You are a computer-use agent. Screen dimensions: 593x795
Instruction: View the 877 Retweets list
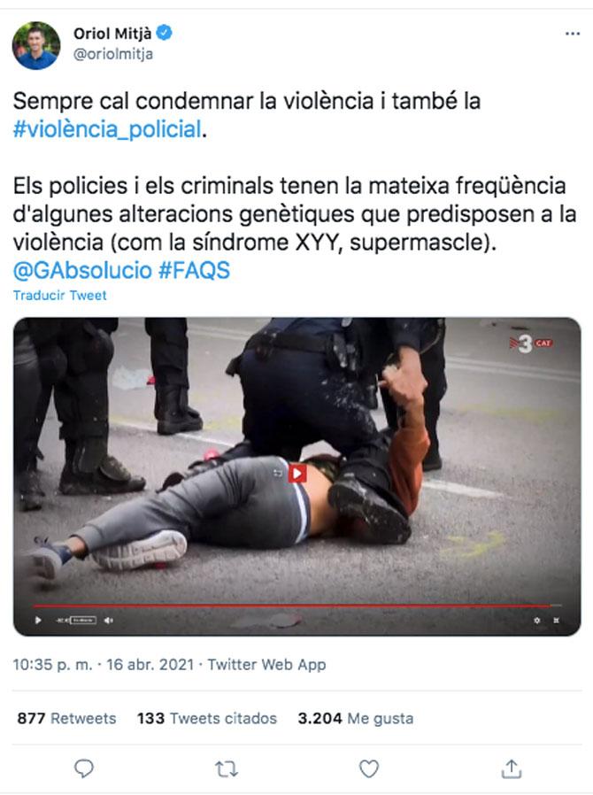click(66, 718)
